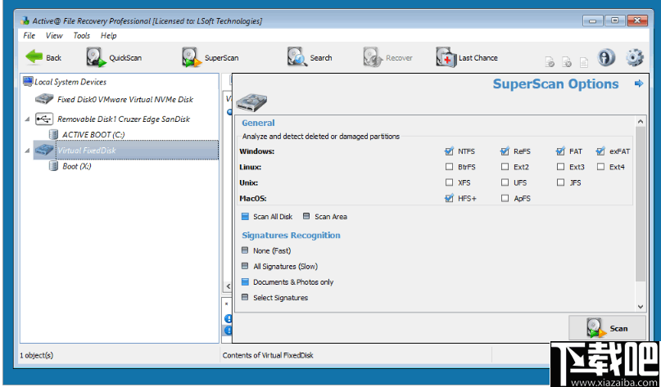Open the Help menu
The height and width of the screenshot is (387, 661).
pos(108,35)
